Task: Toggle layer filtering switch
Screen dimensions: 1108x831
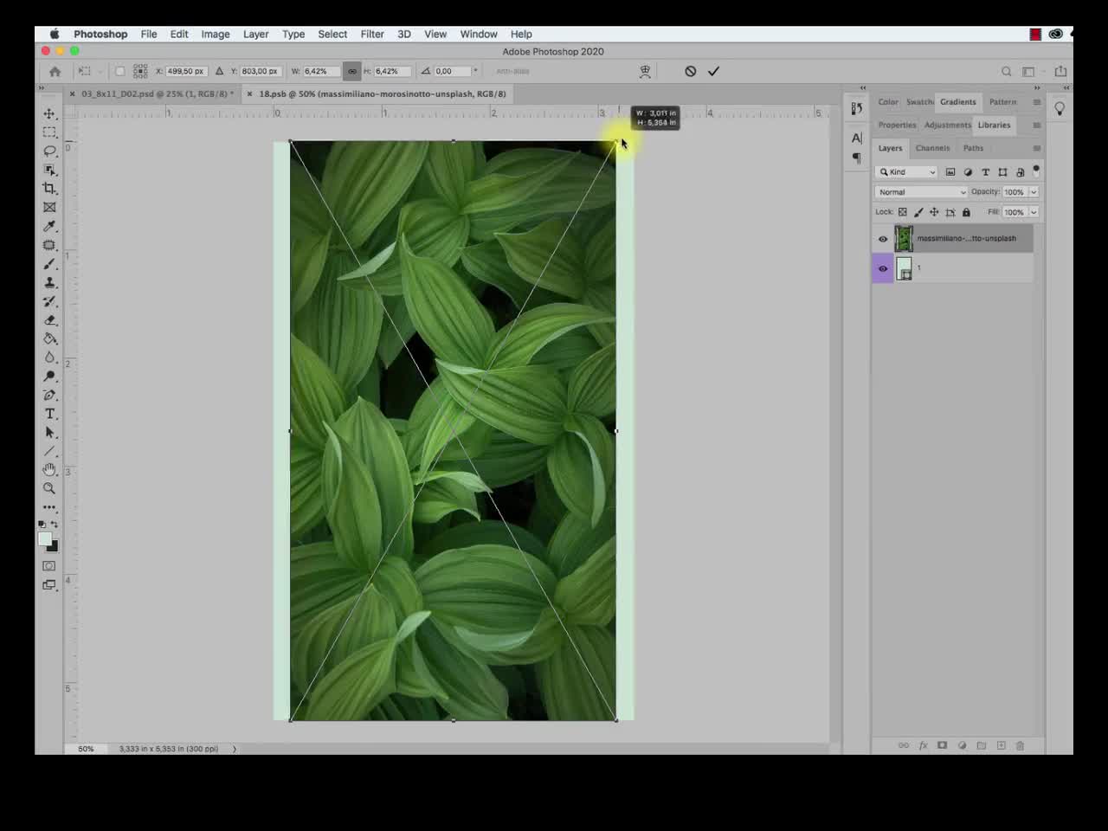Action: click(1036, 171)
